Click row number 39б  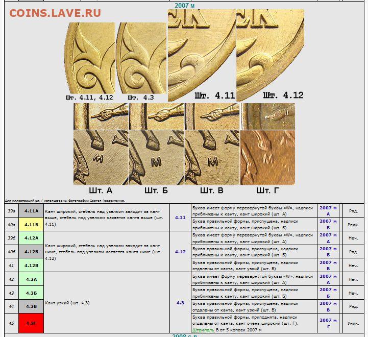[x=12, y=238]
